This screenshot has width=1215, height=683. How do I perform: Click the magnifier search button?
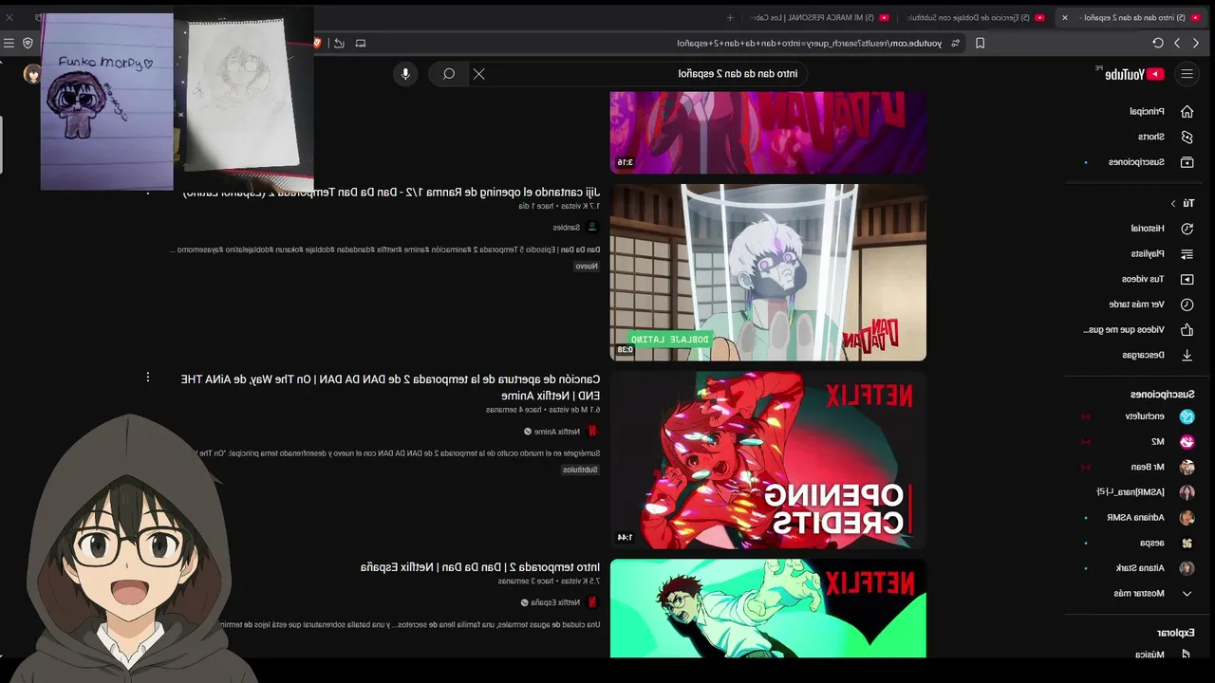pyautogui.click(x=449, y=74)
